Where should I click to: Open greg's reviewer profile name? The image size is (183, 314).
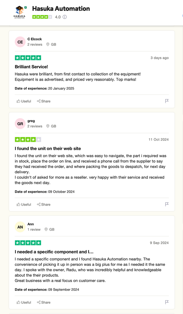tap(31, 121)
